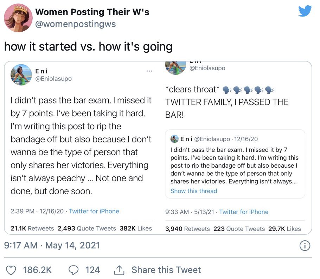
Task: Click the Twitter bird logo
Action: click(305, 11)
